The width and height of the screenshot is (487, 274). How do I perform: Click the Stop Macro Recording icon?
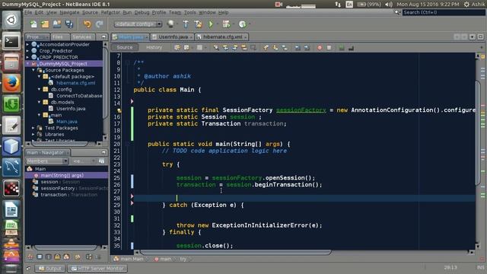(329, 47)
